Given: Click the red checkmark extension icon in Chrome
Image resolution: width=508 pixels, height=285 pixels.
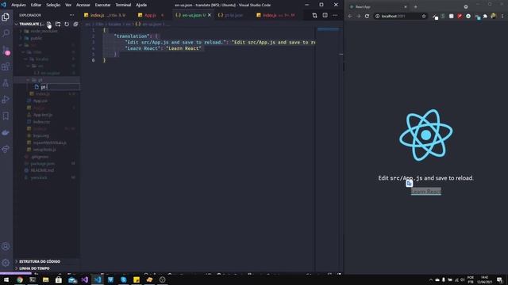Looking at the screenshot, I should pos(460,16).
